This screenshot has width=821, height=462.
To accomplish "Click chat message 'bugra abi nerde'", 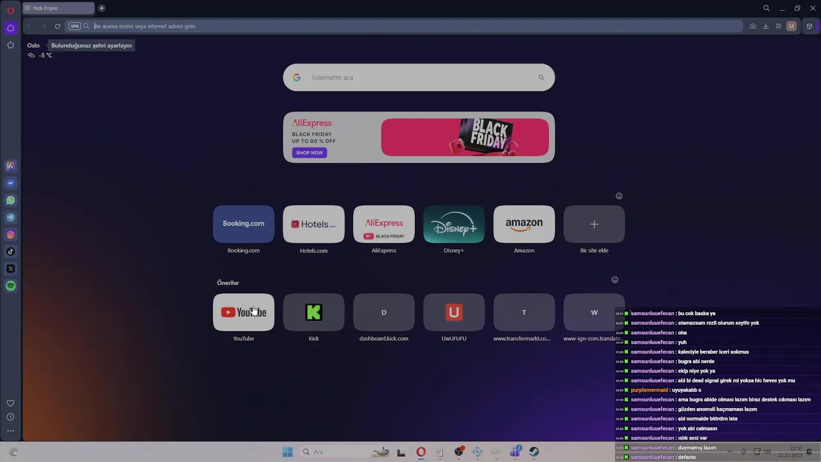I will click(696, 361).
